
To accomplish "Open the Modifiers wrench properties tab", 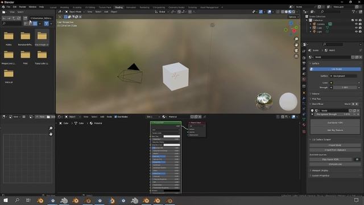I will point(304,99).
